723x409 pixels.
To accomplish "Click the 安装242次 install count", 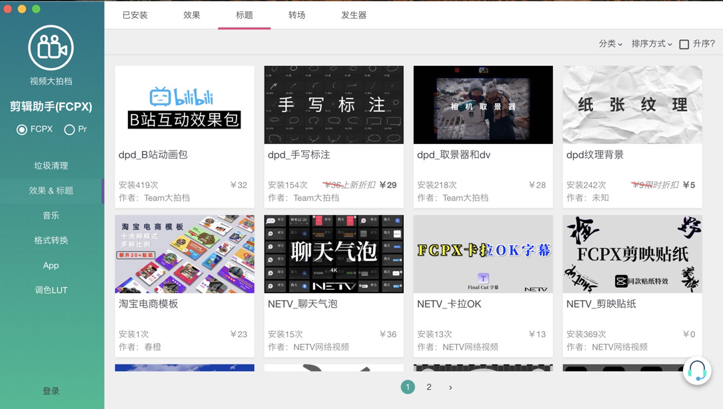I will pyautogui.click(x=586, y=185).
